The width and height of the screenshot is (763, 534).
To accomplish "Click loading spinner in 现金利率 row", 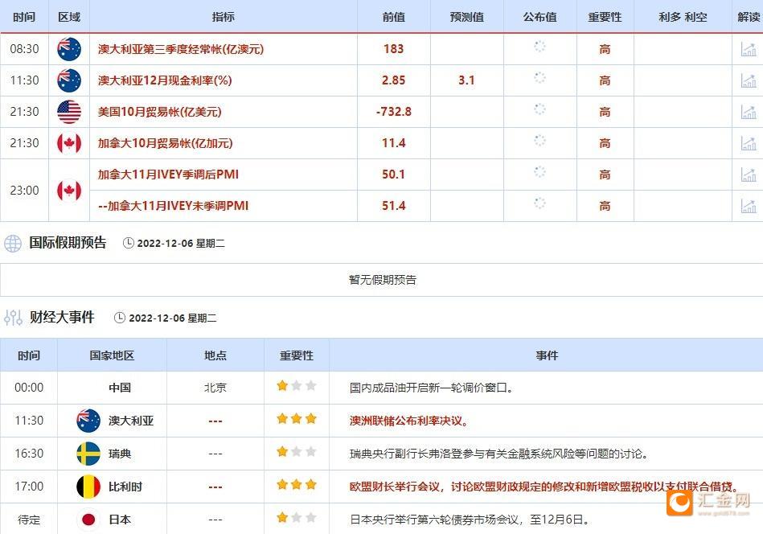I will (539, 78).
